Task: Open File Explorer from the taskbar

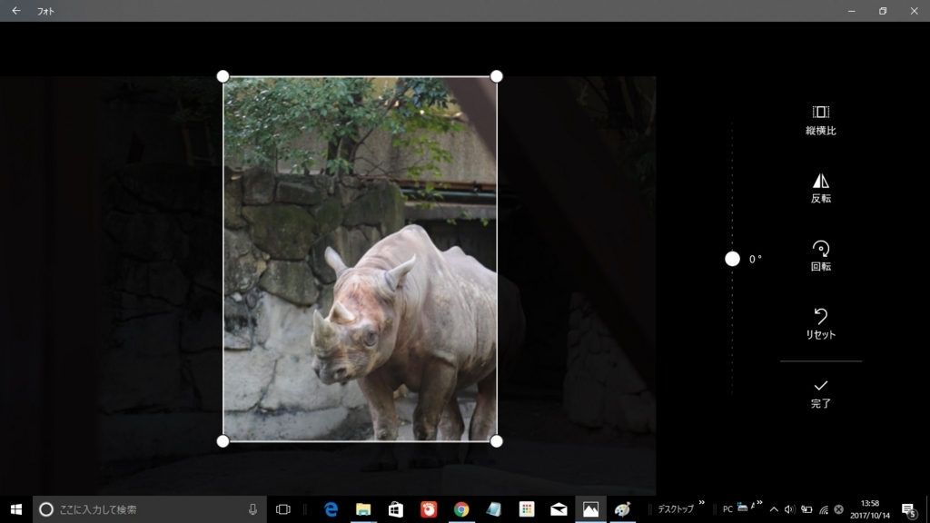Action: click(x=363, y=509)
